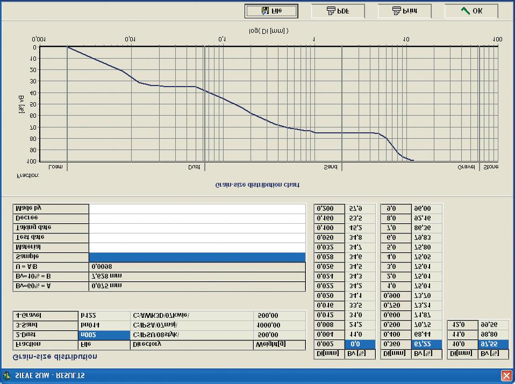Image resolution: width=515 pixels, height=384 pixels.
Task: Click the Taking date input field
Action: pos(197,228)
